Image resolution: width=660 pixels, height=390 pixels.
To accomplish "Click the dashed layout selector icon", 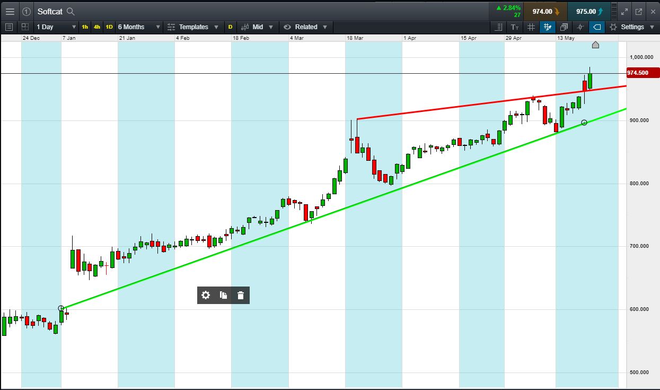I will pyautogui.click(x=25, y=27).
